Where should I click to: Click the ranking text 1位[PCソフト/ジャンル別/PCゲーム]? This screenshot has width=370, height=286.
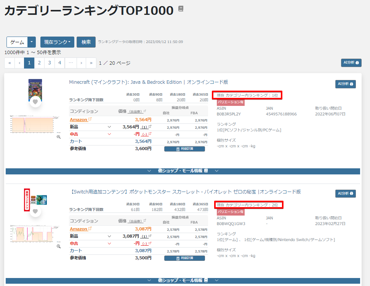[249, 130]
